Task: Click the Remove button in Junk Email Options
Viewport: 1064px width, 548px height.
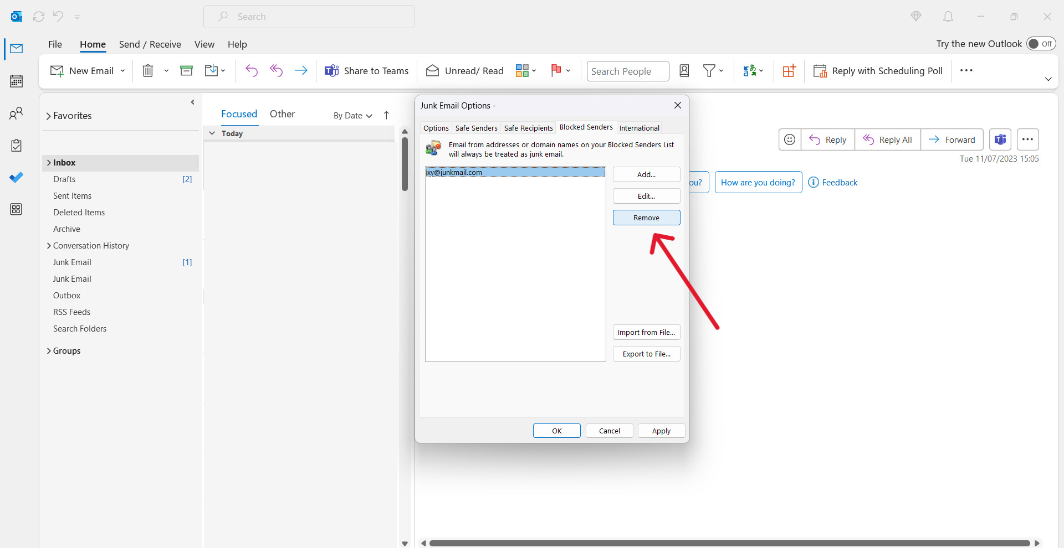Action: pos(646,218)
